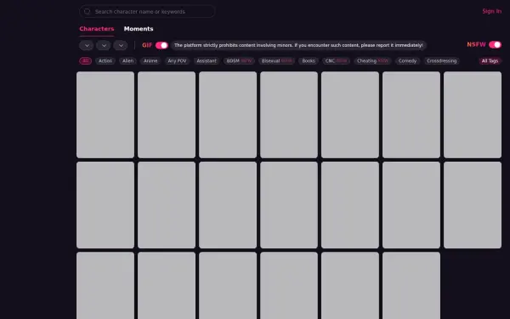Select the Crossdressing tag
Viewport: 510px width, 319px height.
point(441,61)
